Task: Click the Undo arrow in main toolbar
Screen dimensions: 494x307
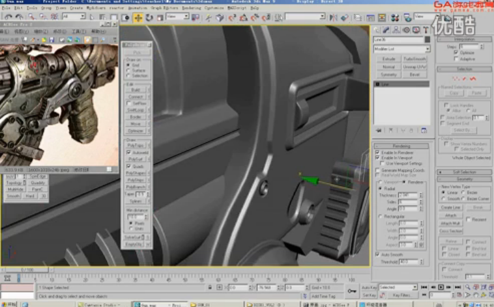Action: pyautogui.click(x=8, y=17)
